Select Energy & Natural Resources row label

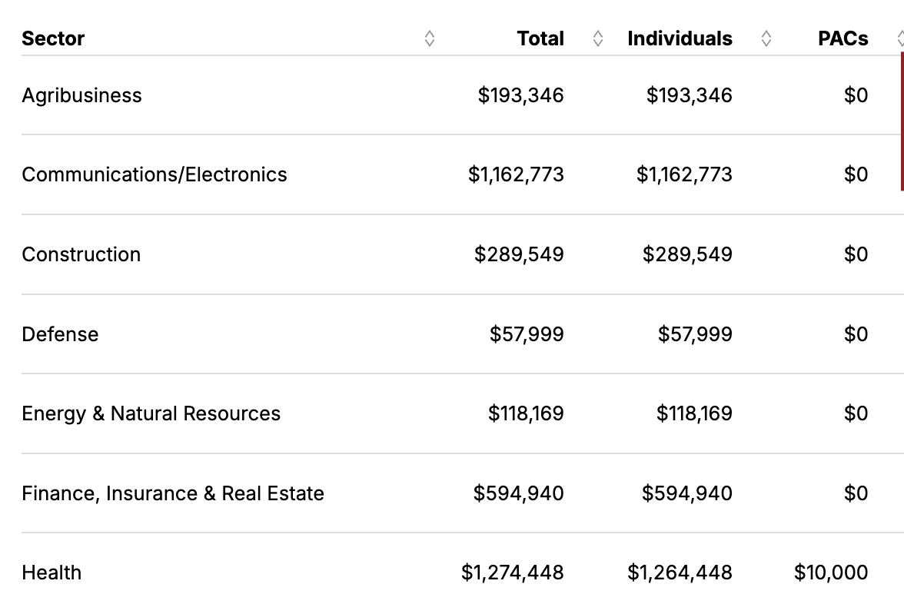point(151,413)
